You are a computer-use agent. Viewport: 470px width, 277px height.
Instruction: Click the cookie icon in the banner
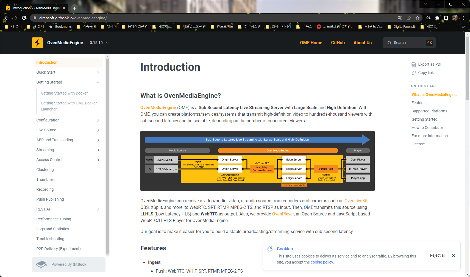(x=270, y=249)
